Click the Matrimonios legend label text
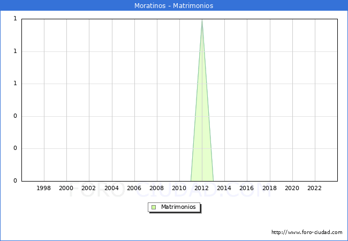The height and width of the screenshot is (241, 348). coord(179,207)
